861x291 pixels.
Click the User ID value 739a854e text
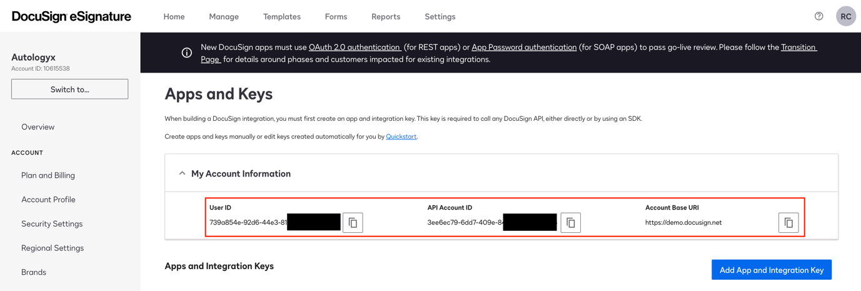pyautogui.click(x=248, y=223)
